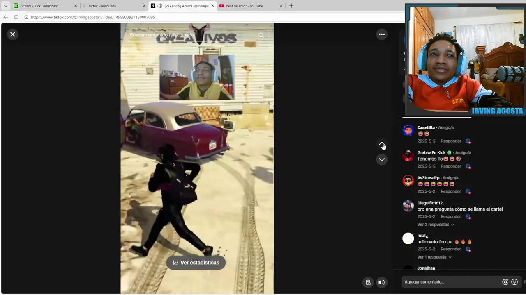Click the Kick favicon on first tab
The image size is (526, 295).
16,6
